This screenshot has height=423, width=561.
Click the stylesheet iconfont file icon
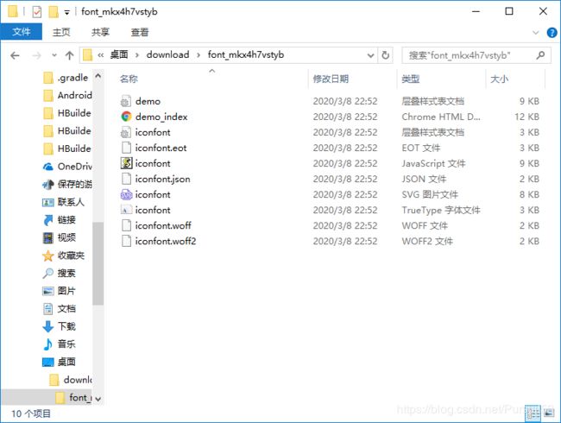[x=126, y=132]
